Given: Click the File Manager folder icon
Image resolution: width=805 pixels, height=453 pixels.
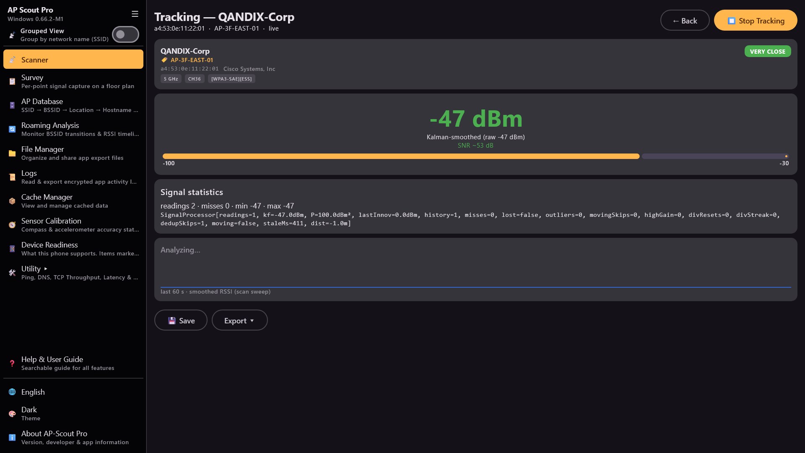Looking at the screenshot, I should [12, 153].
